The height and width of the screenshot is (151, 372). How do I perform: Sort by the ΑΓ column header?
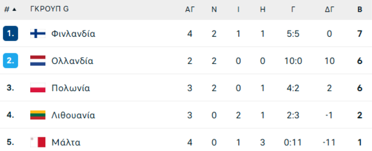[x=190, y=9]
